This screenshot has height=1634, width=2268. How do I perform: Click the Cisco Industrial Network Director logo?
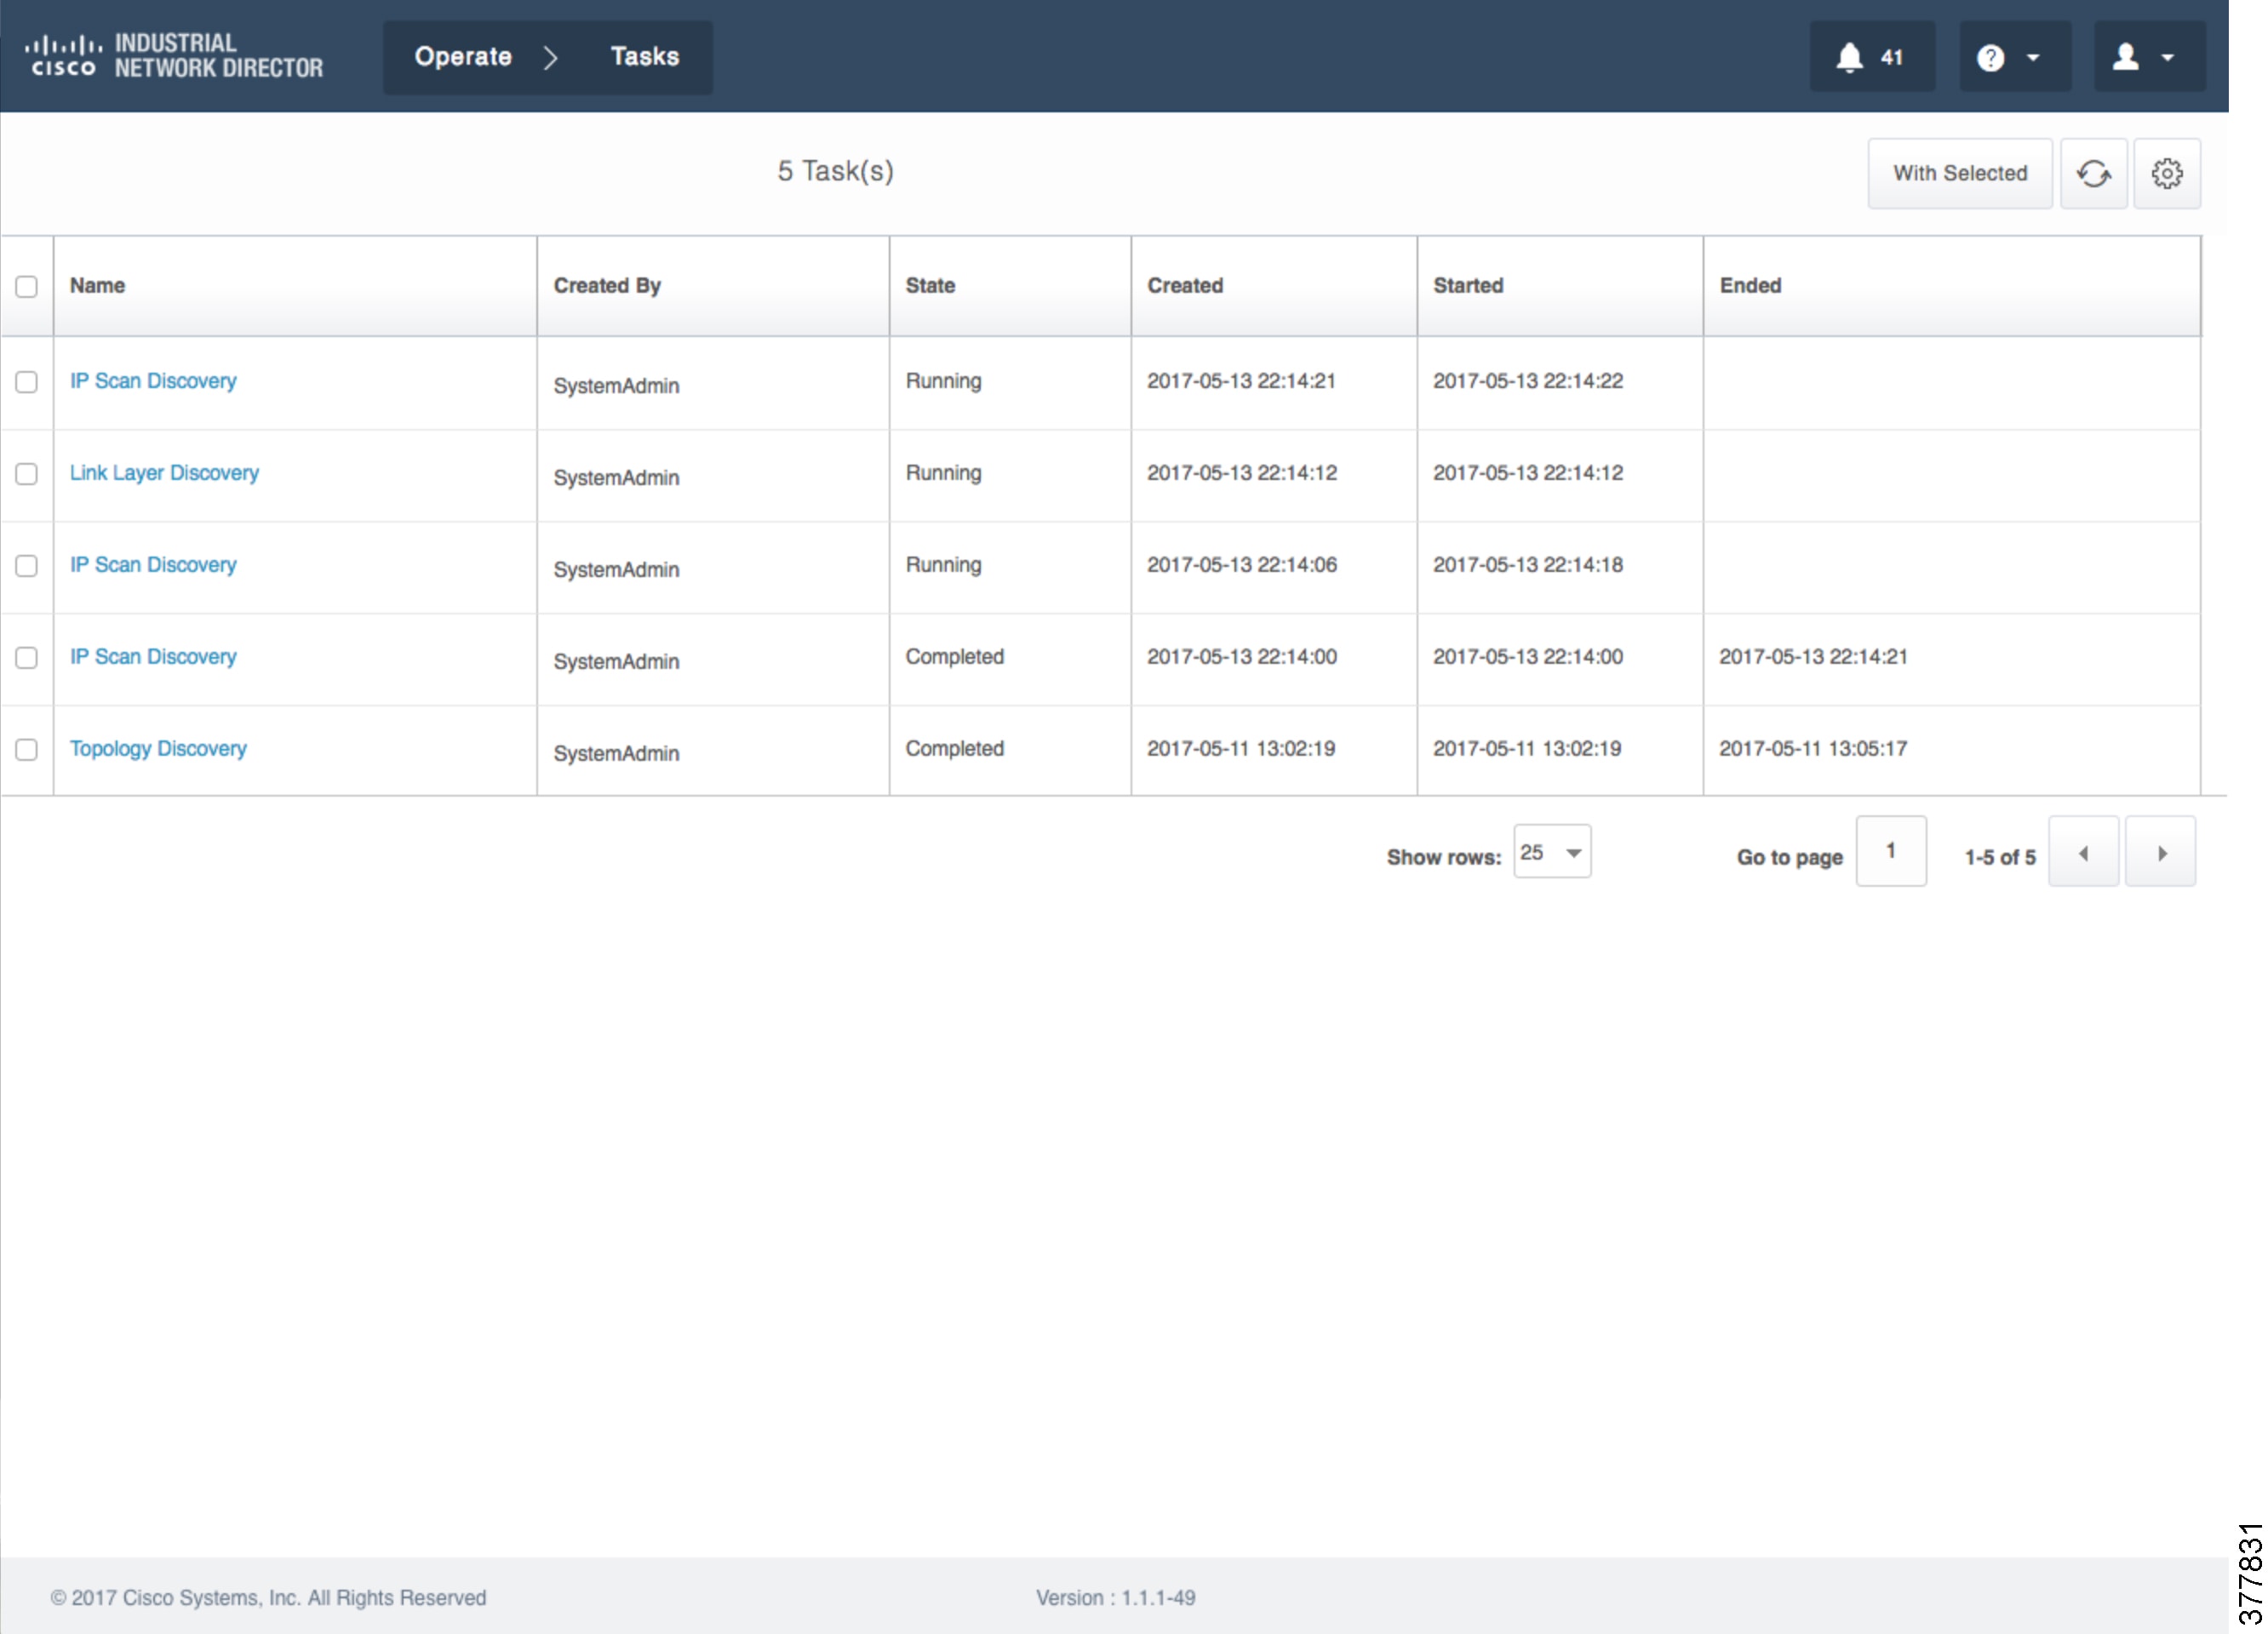coord(174,56)
